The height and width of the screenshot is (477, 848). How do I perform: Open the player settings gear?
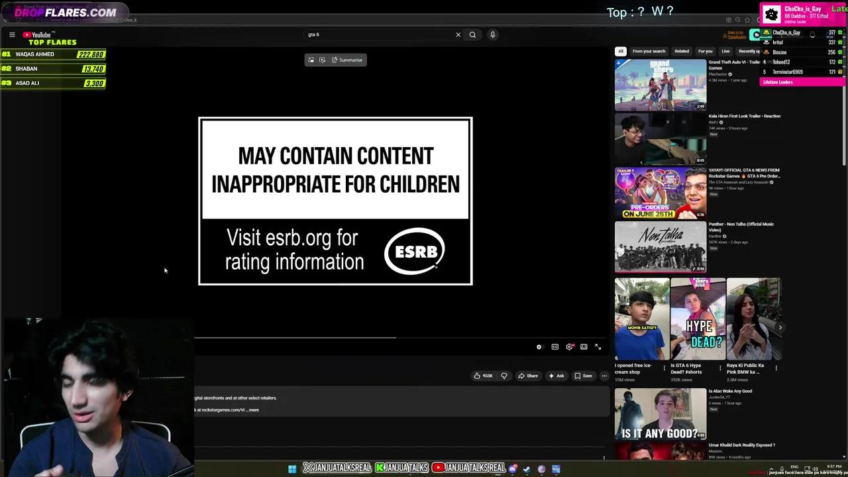pyautogui.click(x=569, y=346)
